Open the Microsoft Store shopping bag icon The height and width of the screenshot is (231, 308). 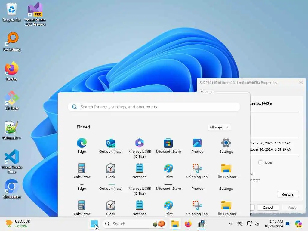[x=168, y=143]
